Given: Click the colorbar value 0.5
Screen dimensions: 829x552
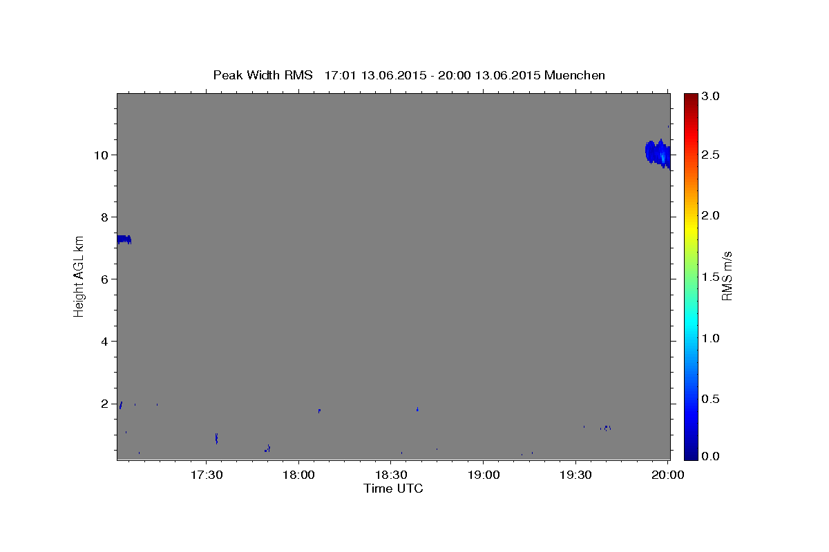Looking at the screenshot, I should [x=710, y=399].
